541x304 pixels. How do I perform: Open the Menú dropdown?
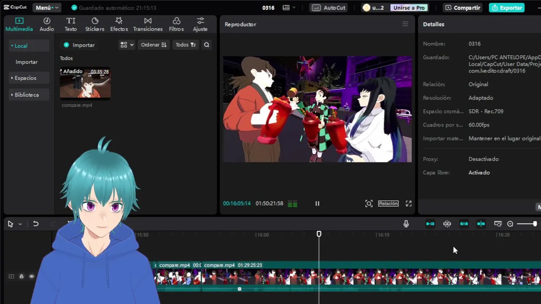(46, 8)
